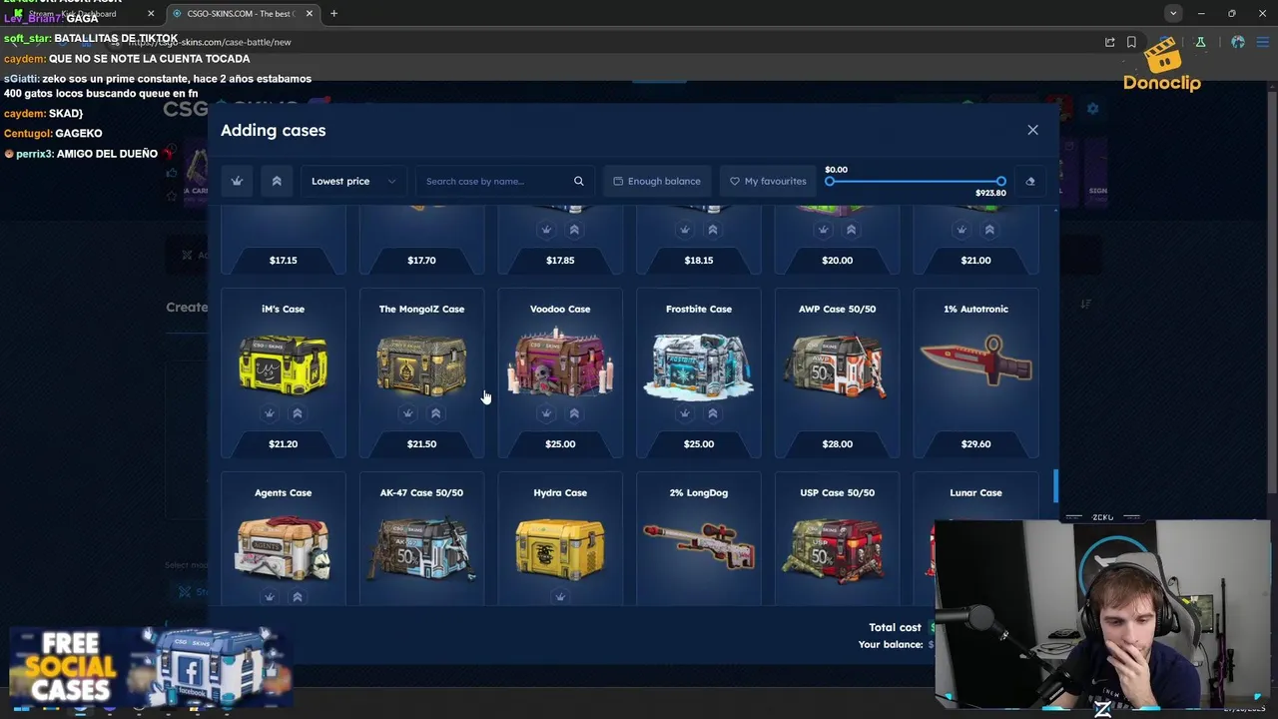1278x719 pixels.
Task: Click the double-chevron filter icon in toolbar
Action: 277,181
